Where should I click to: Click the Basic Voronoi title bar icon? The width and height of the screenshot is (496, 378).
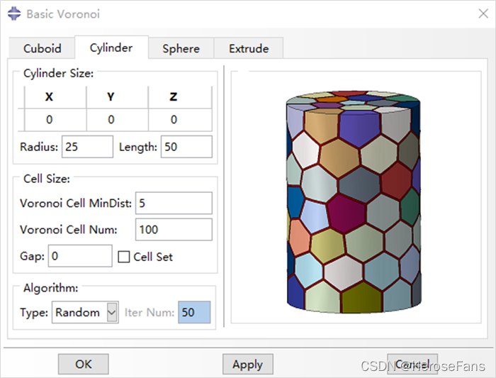pyautogui.click(x=14, y=14)
